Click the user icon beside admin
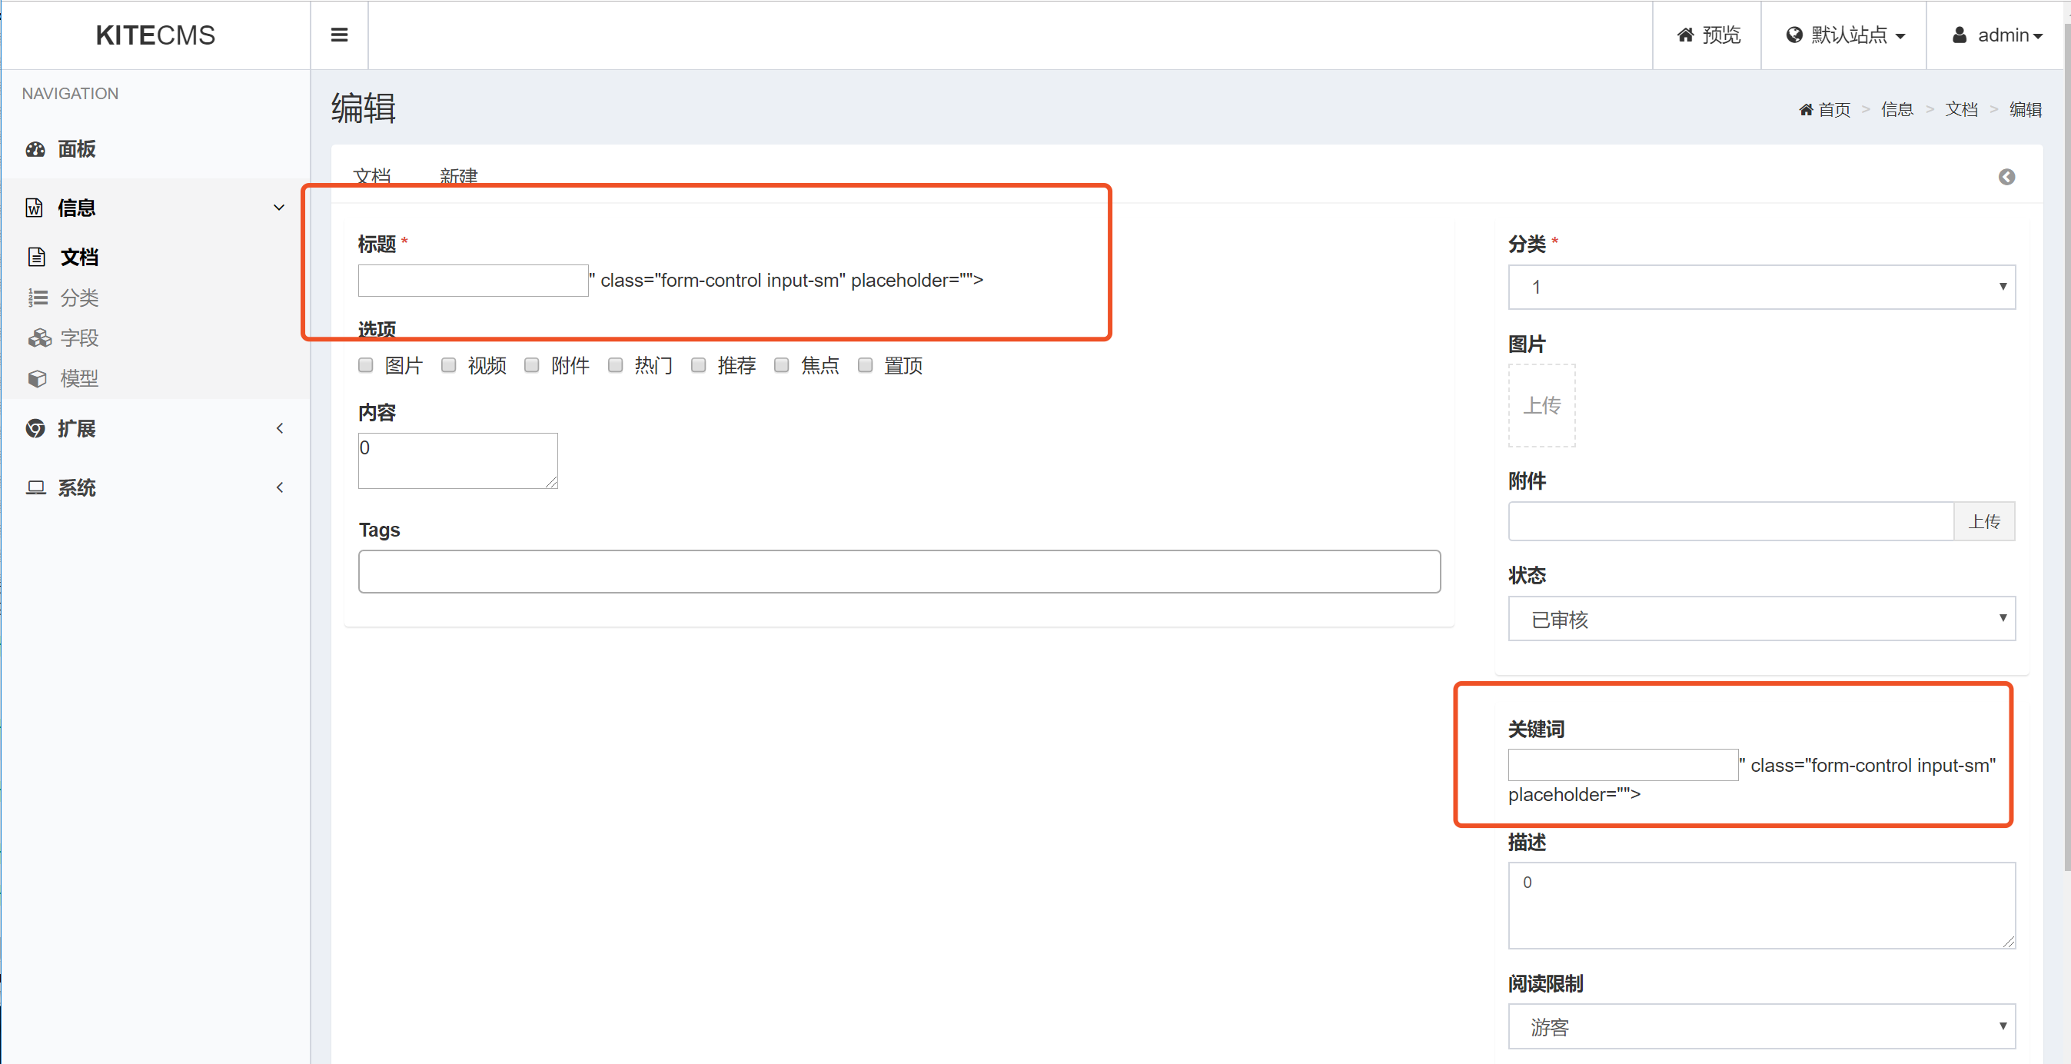2071x1064 pixels. coord(1960,35)
